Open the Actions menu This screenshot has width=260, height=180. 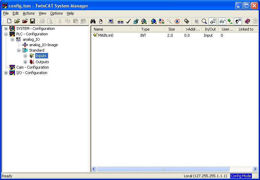click(29, 13)
